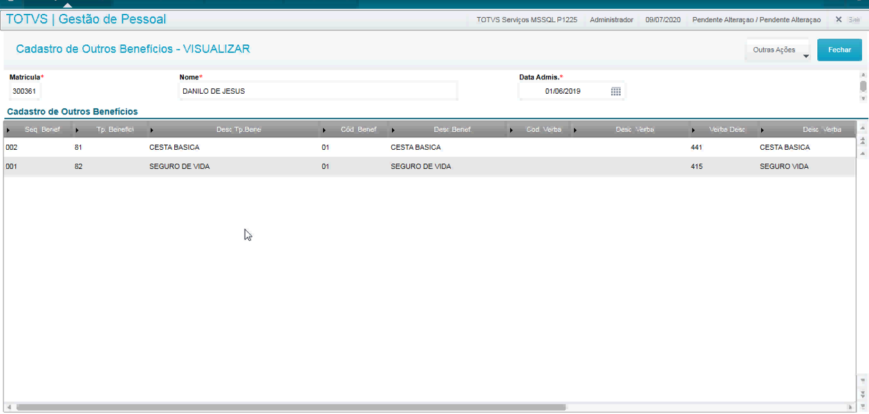Click the date 09/07/2020 in top bar
The image size is (869, 414).
(663, 20)
